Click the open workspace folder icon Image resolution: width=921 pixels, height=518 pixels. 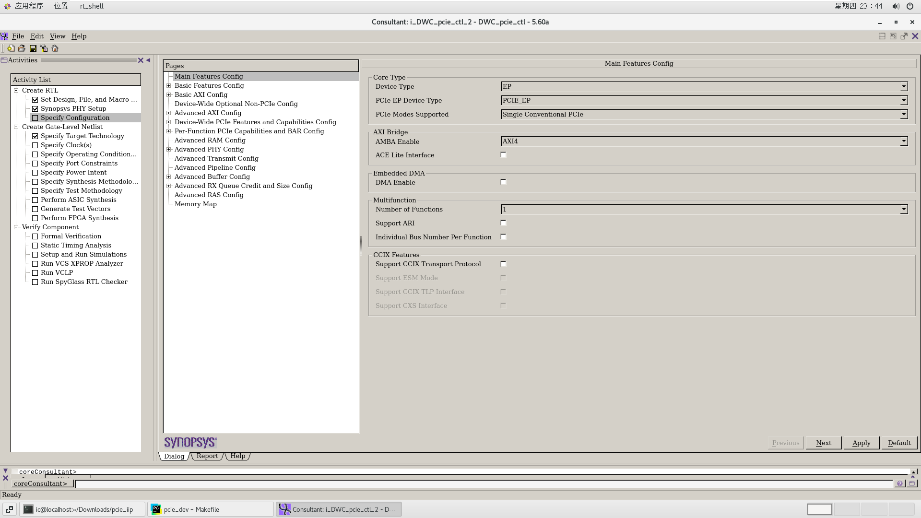[x=22, y=48]
